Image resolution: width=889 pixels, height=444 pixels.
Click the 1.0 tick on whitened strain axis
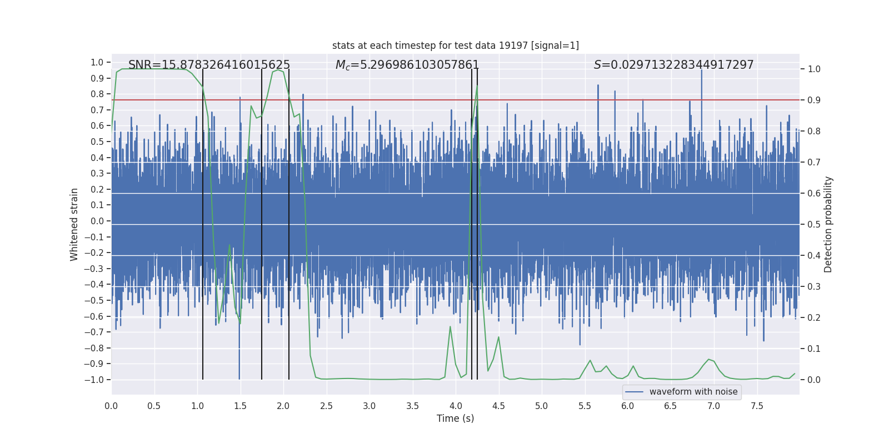(x=97, y=63)
